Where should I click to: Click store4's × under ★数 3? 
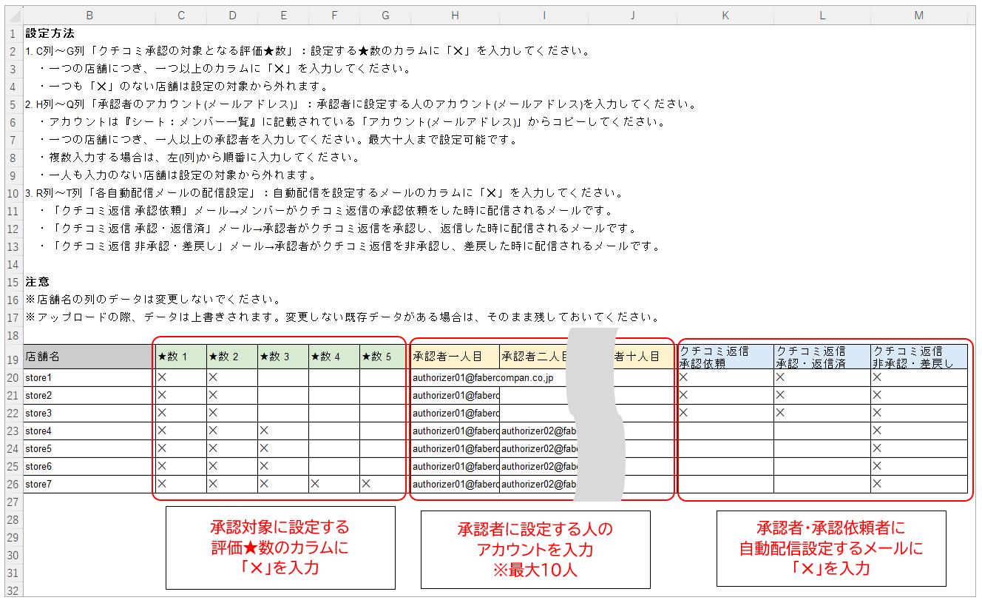click(264, 431)
